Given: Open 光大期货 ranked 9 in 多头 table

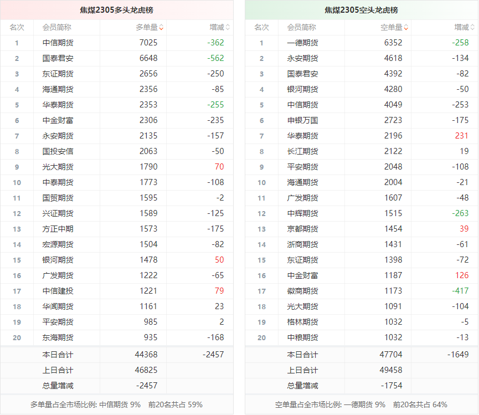Looking at the screenshot, I should [x=58, y=167].
